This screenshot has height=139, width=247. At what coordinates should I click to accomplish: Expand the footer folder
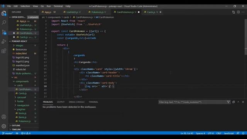pos(20,101)
